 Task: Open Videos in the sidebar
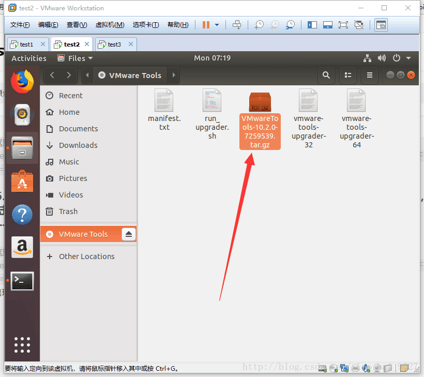(x=88, y=195)
